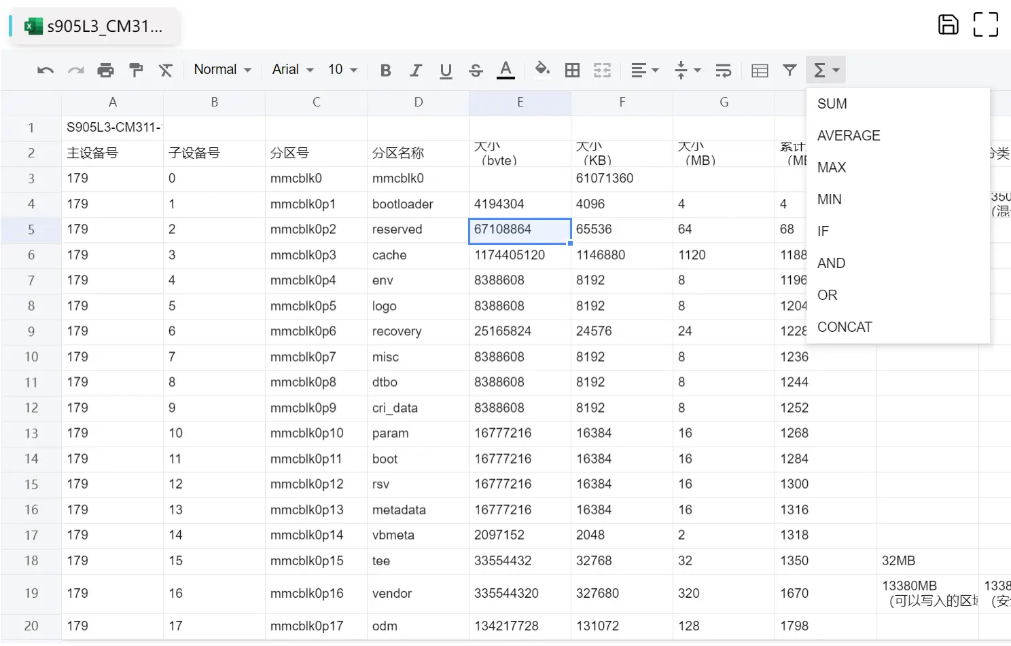
Task: Select column E header
Action: (x=520, y=102)
